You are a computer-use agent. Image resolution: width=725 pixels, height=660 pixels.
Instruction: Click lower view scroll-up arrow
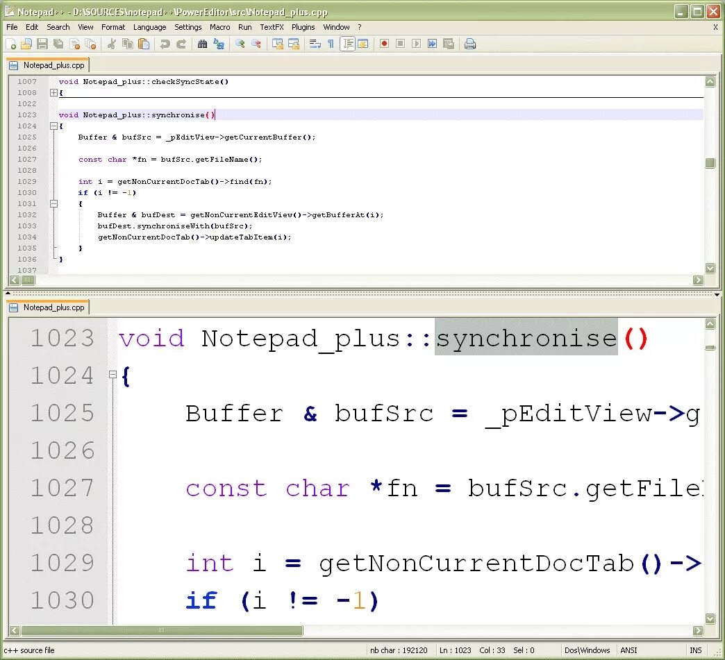click(x=710, y=323)
